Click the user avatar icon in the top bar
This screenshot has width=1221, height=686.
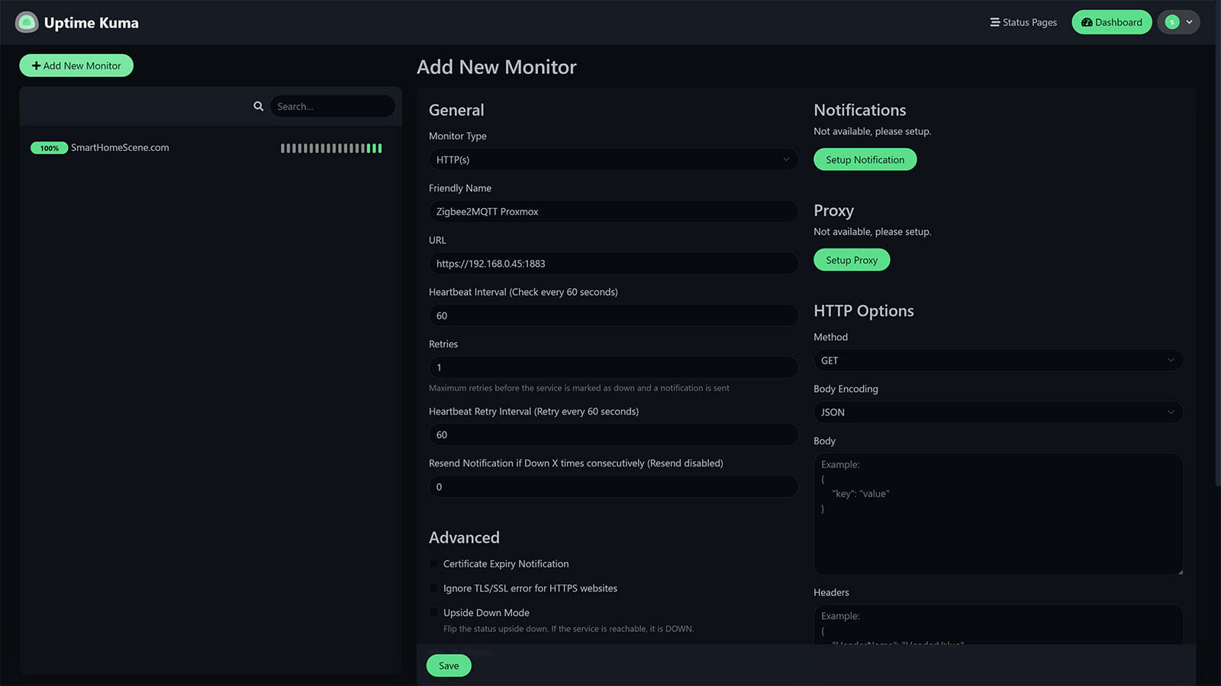pos(1171,22)
